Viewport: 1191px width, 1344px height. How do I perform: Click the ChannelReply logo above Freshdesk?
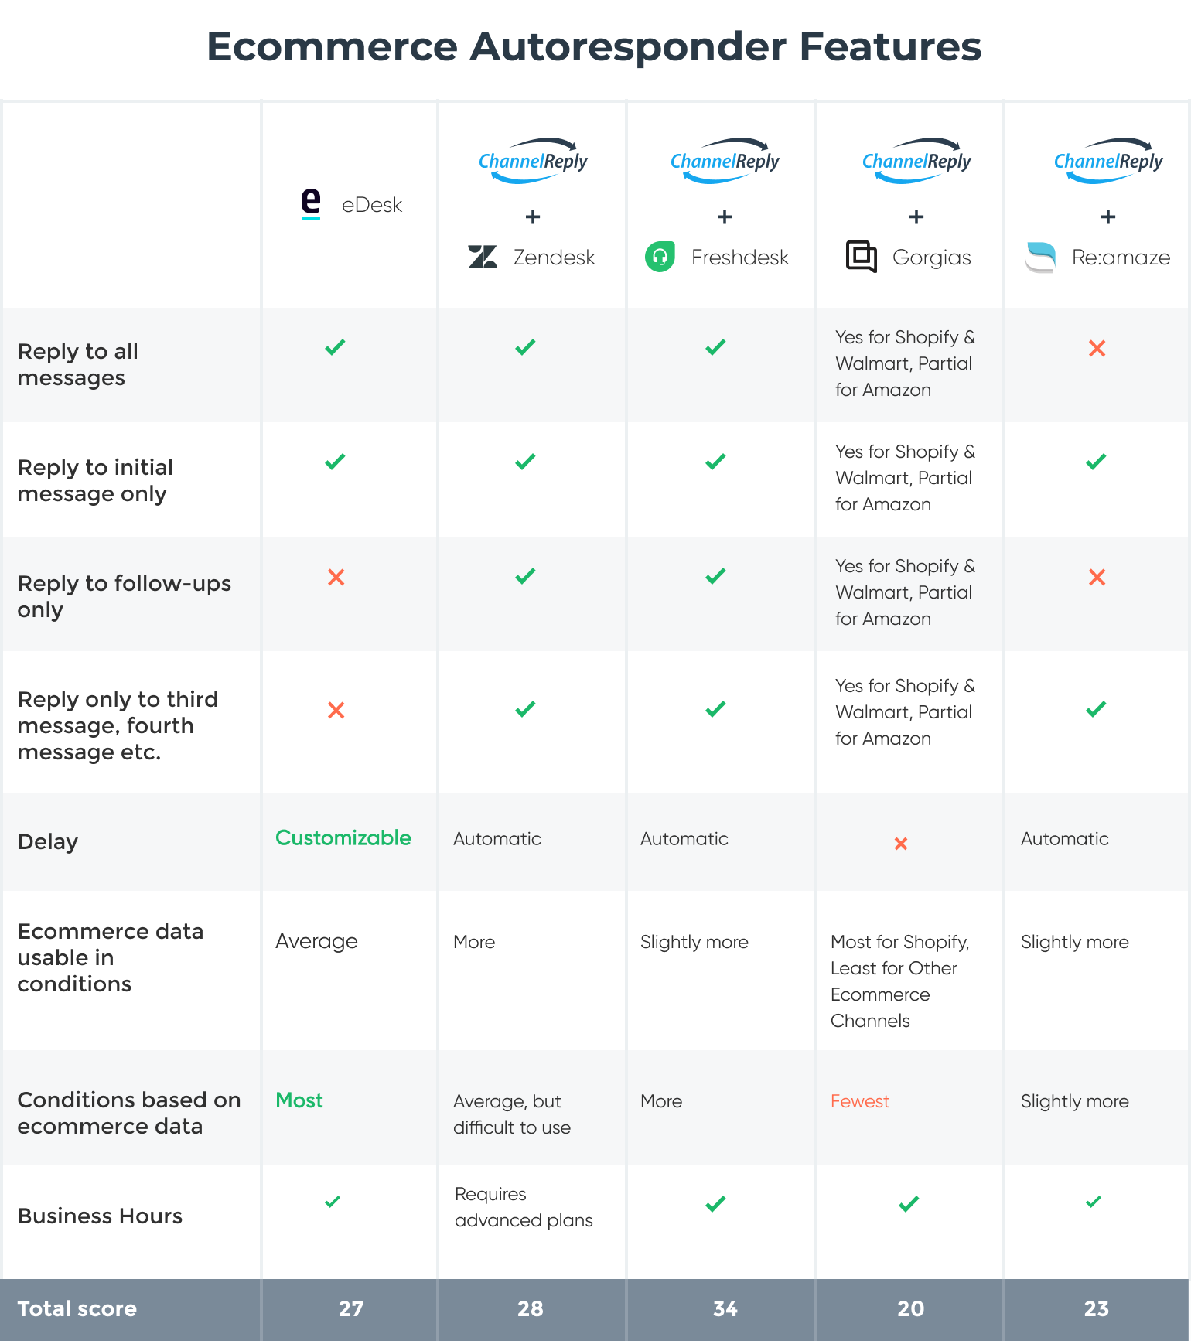tap(725, 161)
